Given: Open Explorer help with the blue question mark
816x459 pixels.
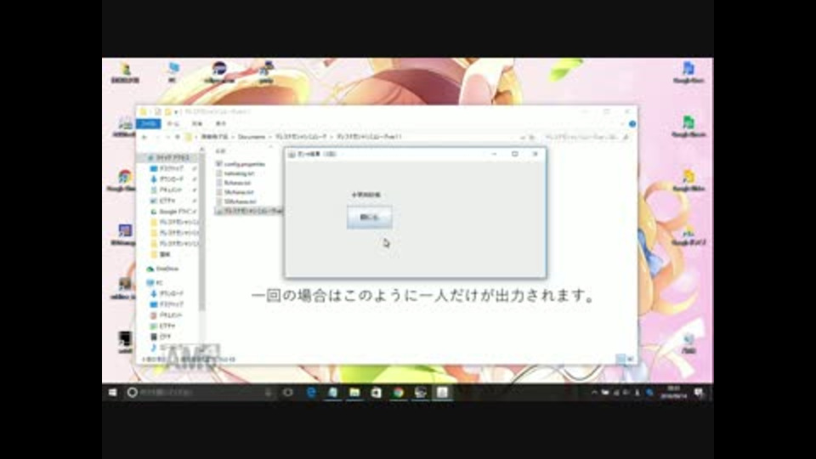Looking at the screenshot, I should click(632, 124).
